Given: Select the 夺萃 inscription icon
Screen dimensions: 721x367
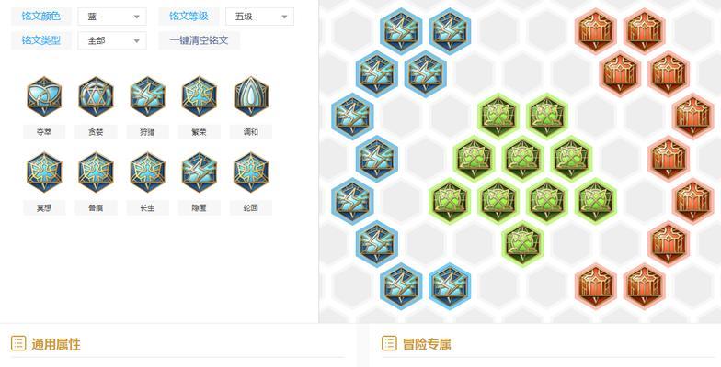Looking at the screenshot, I should tap(44, 96).
